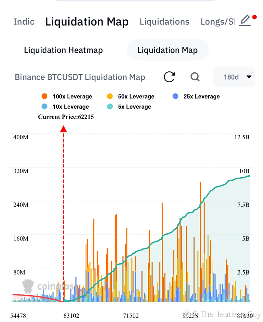The width and height of the screenshot is (263, 322).
Task: Click the 2.5B right axis label
Action: pos(243,272)
